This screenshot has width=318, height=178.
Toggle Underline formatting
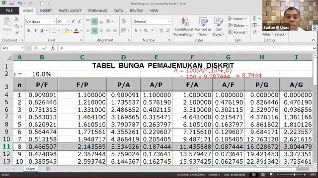[x=42, y=31]
